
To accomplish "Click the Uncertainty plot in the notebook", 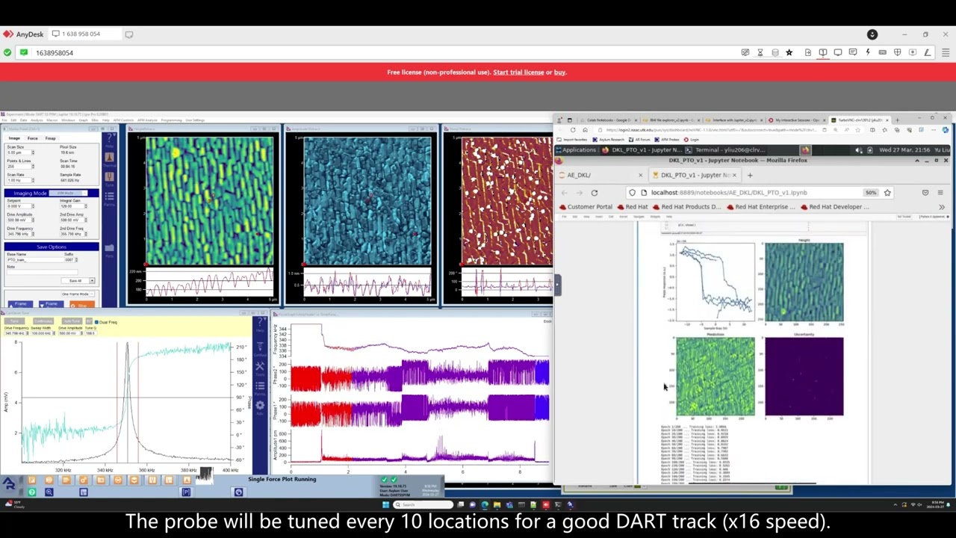I will click(x=804, y=377).
